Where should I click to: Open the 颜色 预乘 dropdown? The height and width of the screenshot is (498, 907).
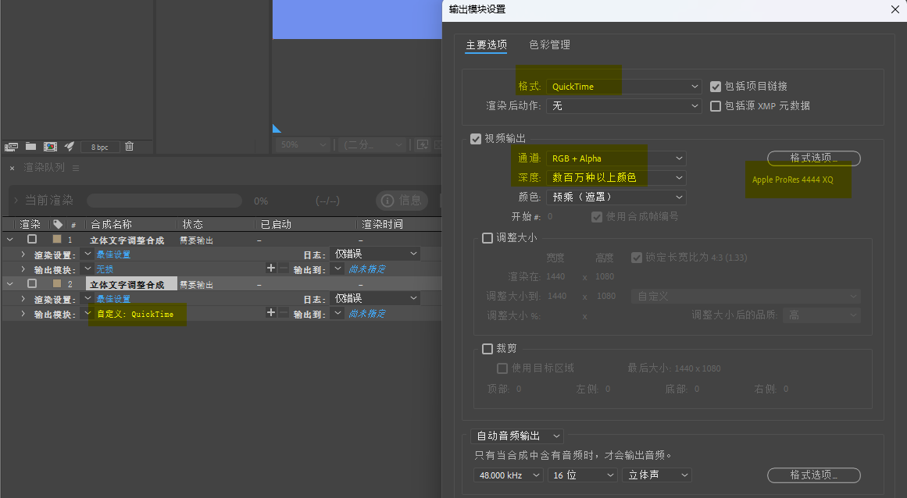(x=616, y=197)
